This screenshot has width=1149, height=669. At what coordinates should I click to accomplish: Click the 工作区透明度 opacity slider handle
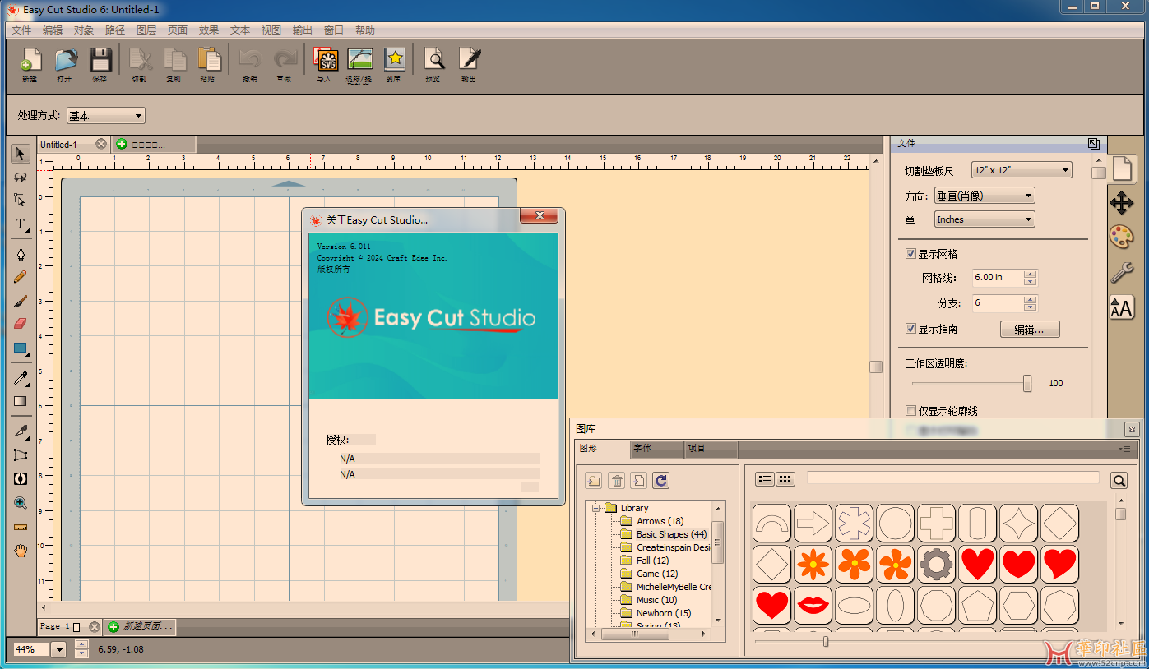(x=1027, y=383)
